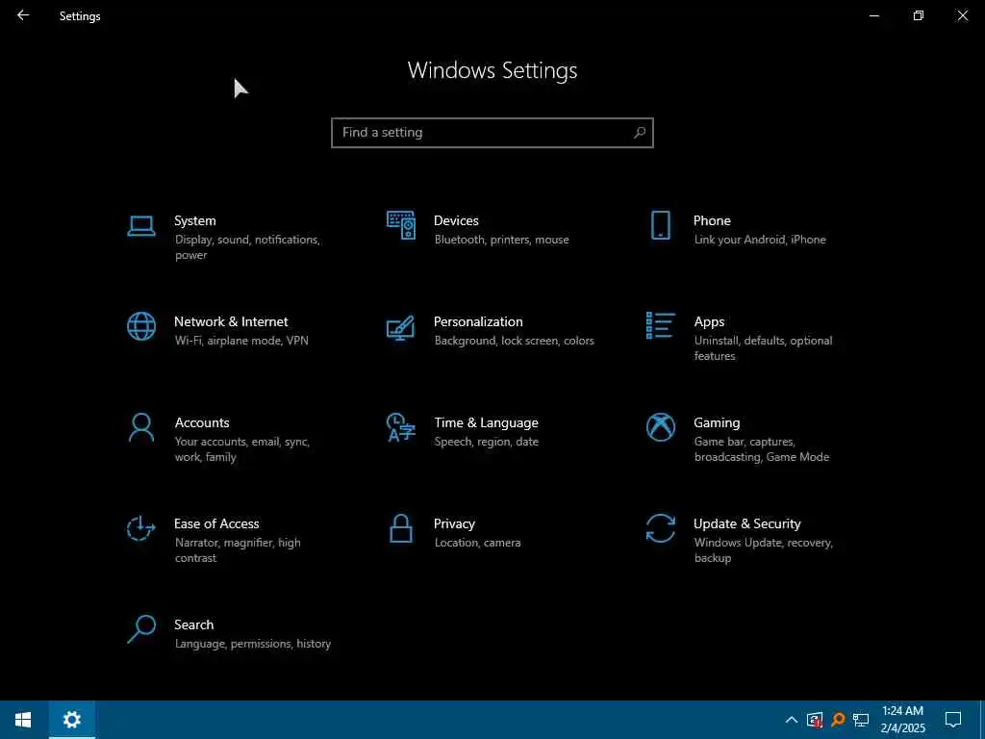Open the Ease of Access title
985x739 pixels.
tap(216, 524)
